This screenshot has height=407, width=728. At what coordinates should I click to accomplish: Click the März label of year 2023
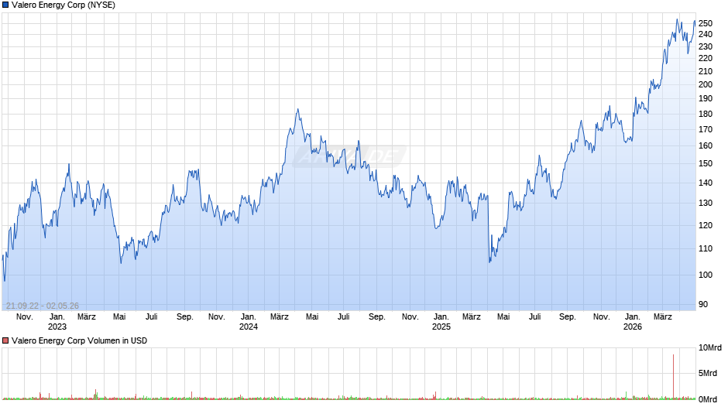point(87,317)
